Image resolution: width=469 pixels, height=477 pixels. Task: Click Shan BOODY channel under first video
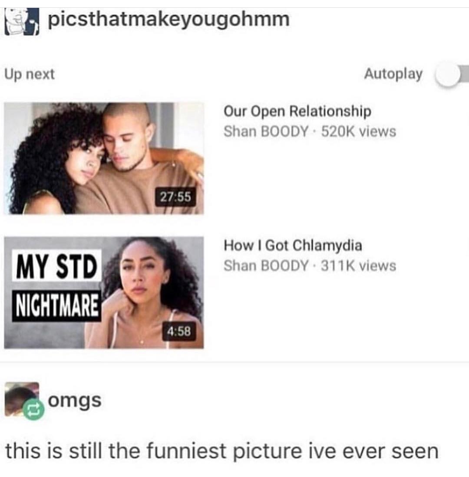[x=266, y=131]
